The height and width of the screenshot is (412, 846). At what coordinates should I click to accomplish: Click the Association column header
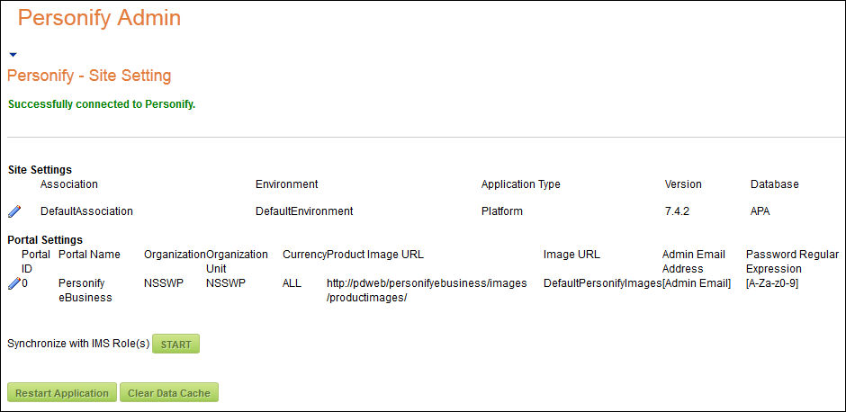pyautogui.click(x=69, y=184)
